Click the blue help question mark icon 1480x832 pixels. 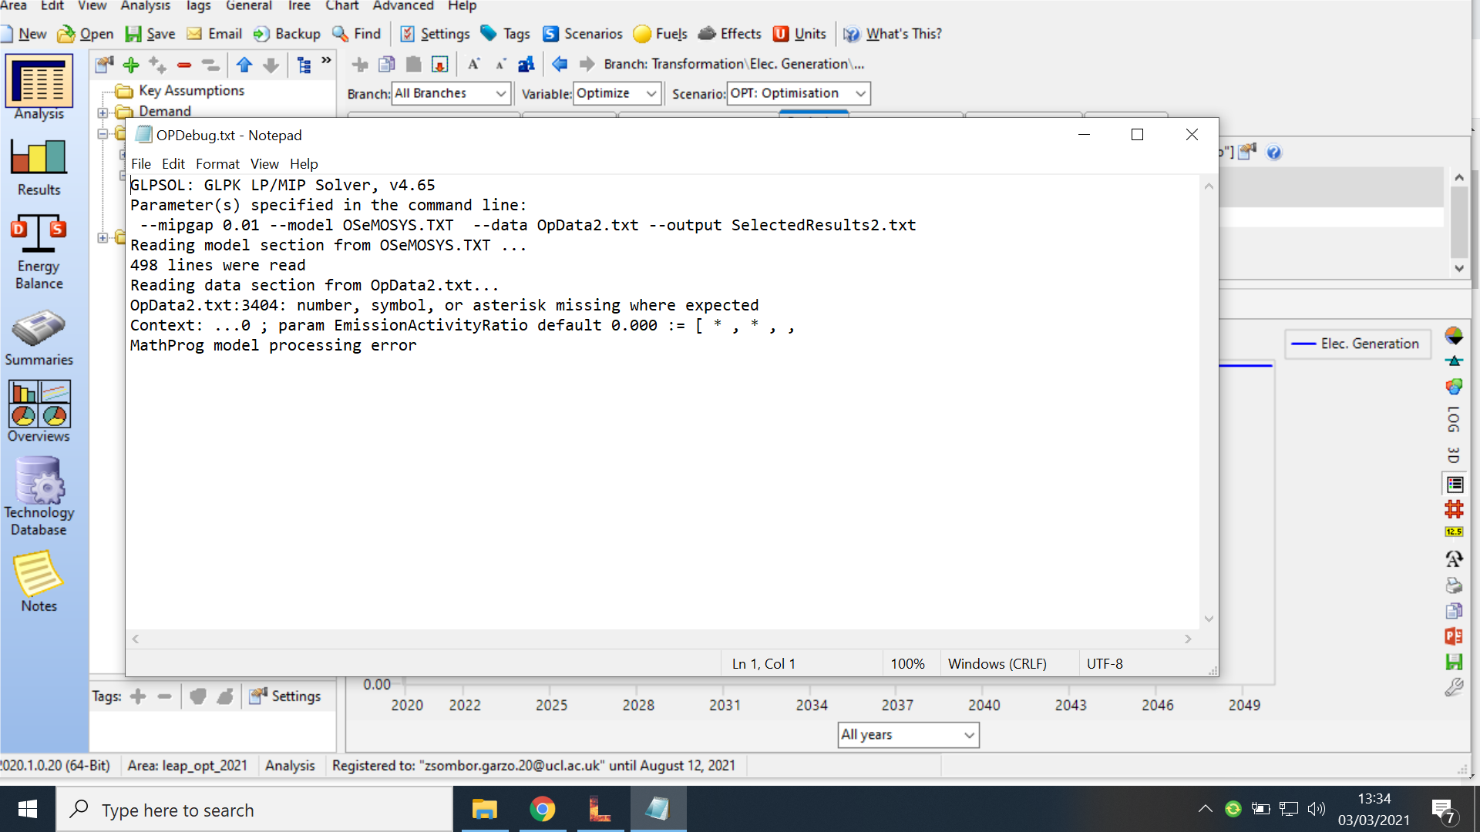click(x=1273, y=153)
